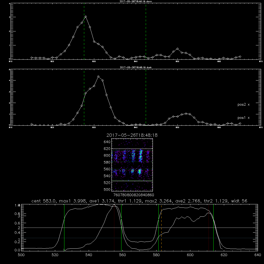The height and width of the screenshot is (264, 264).
Task: Click the left green dashed line in dawn plot
Action: [84, 32]
